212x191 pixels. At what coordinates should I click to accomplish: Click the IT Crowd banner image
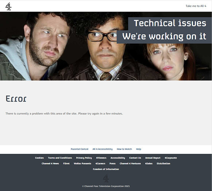pos(106,46)
